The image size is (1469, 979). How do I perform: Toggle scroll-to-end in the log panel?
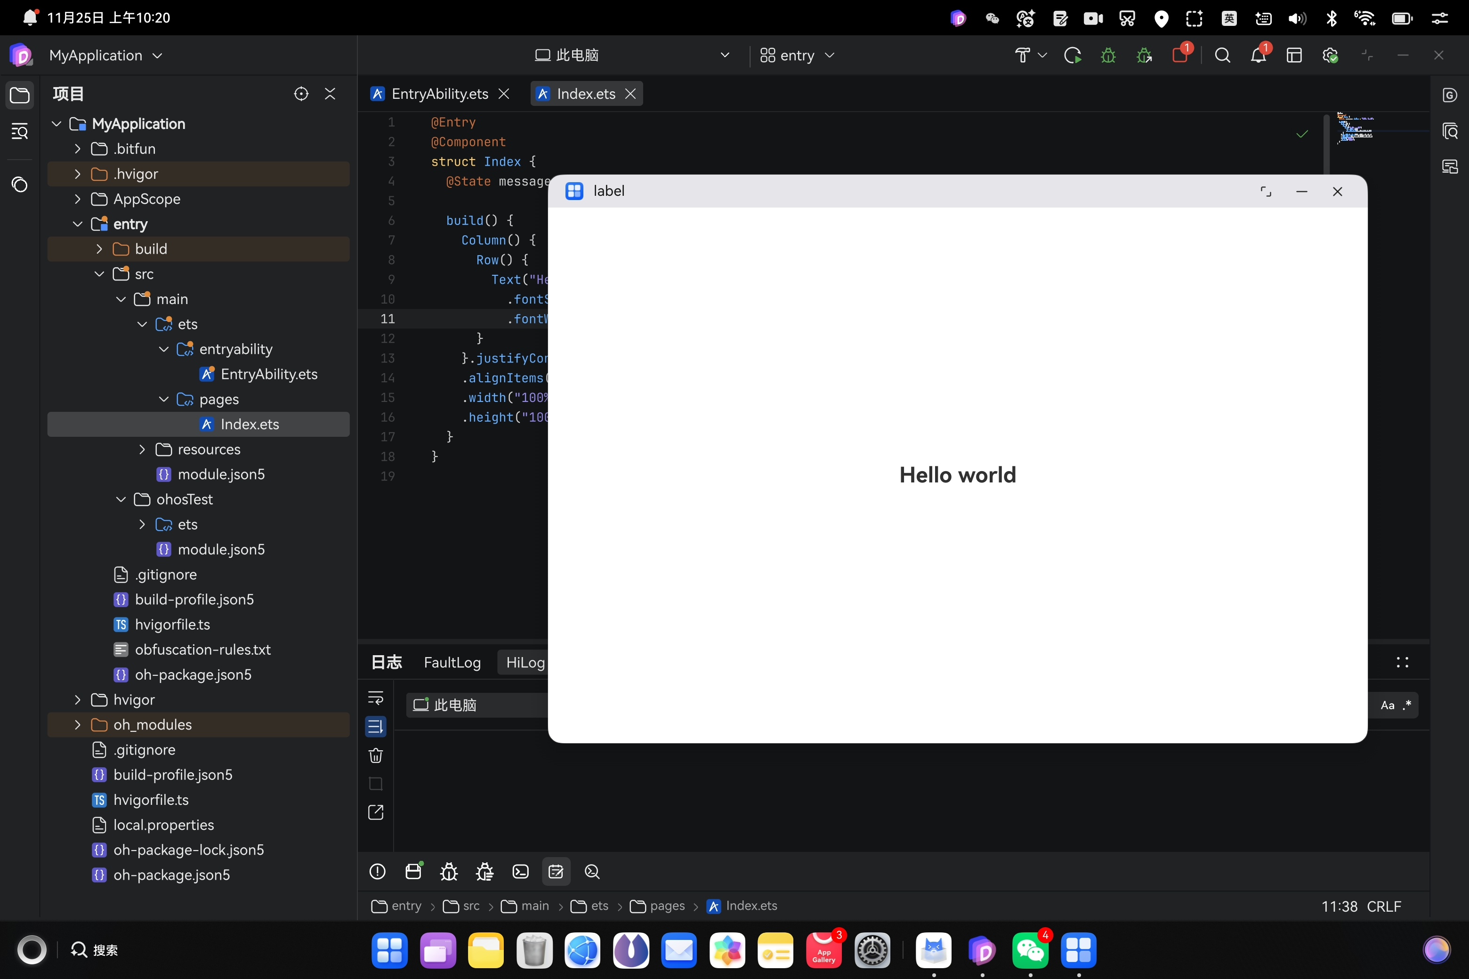pyautogui.click(x=375, y=726)
